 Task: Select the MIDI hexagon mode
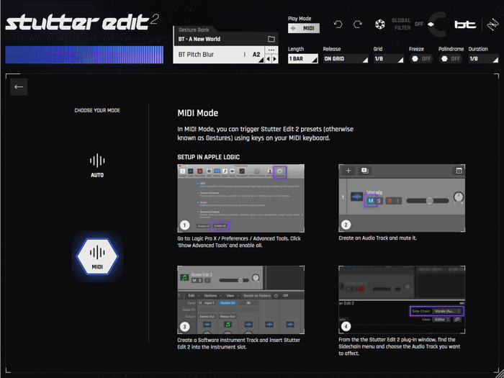click(x=97, y=257)
